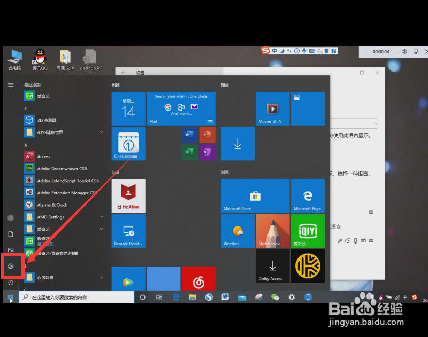428x337 pixels.
Task: Open the Settings gear in Start sidebar
Action: 11,266
